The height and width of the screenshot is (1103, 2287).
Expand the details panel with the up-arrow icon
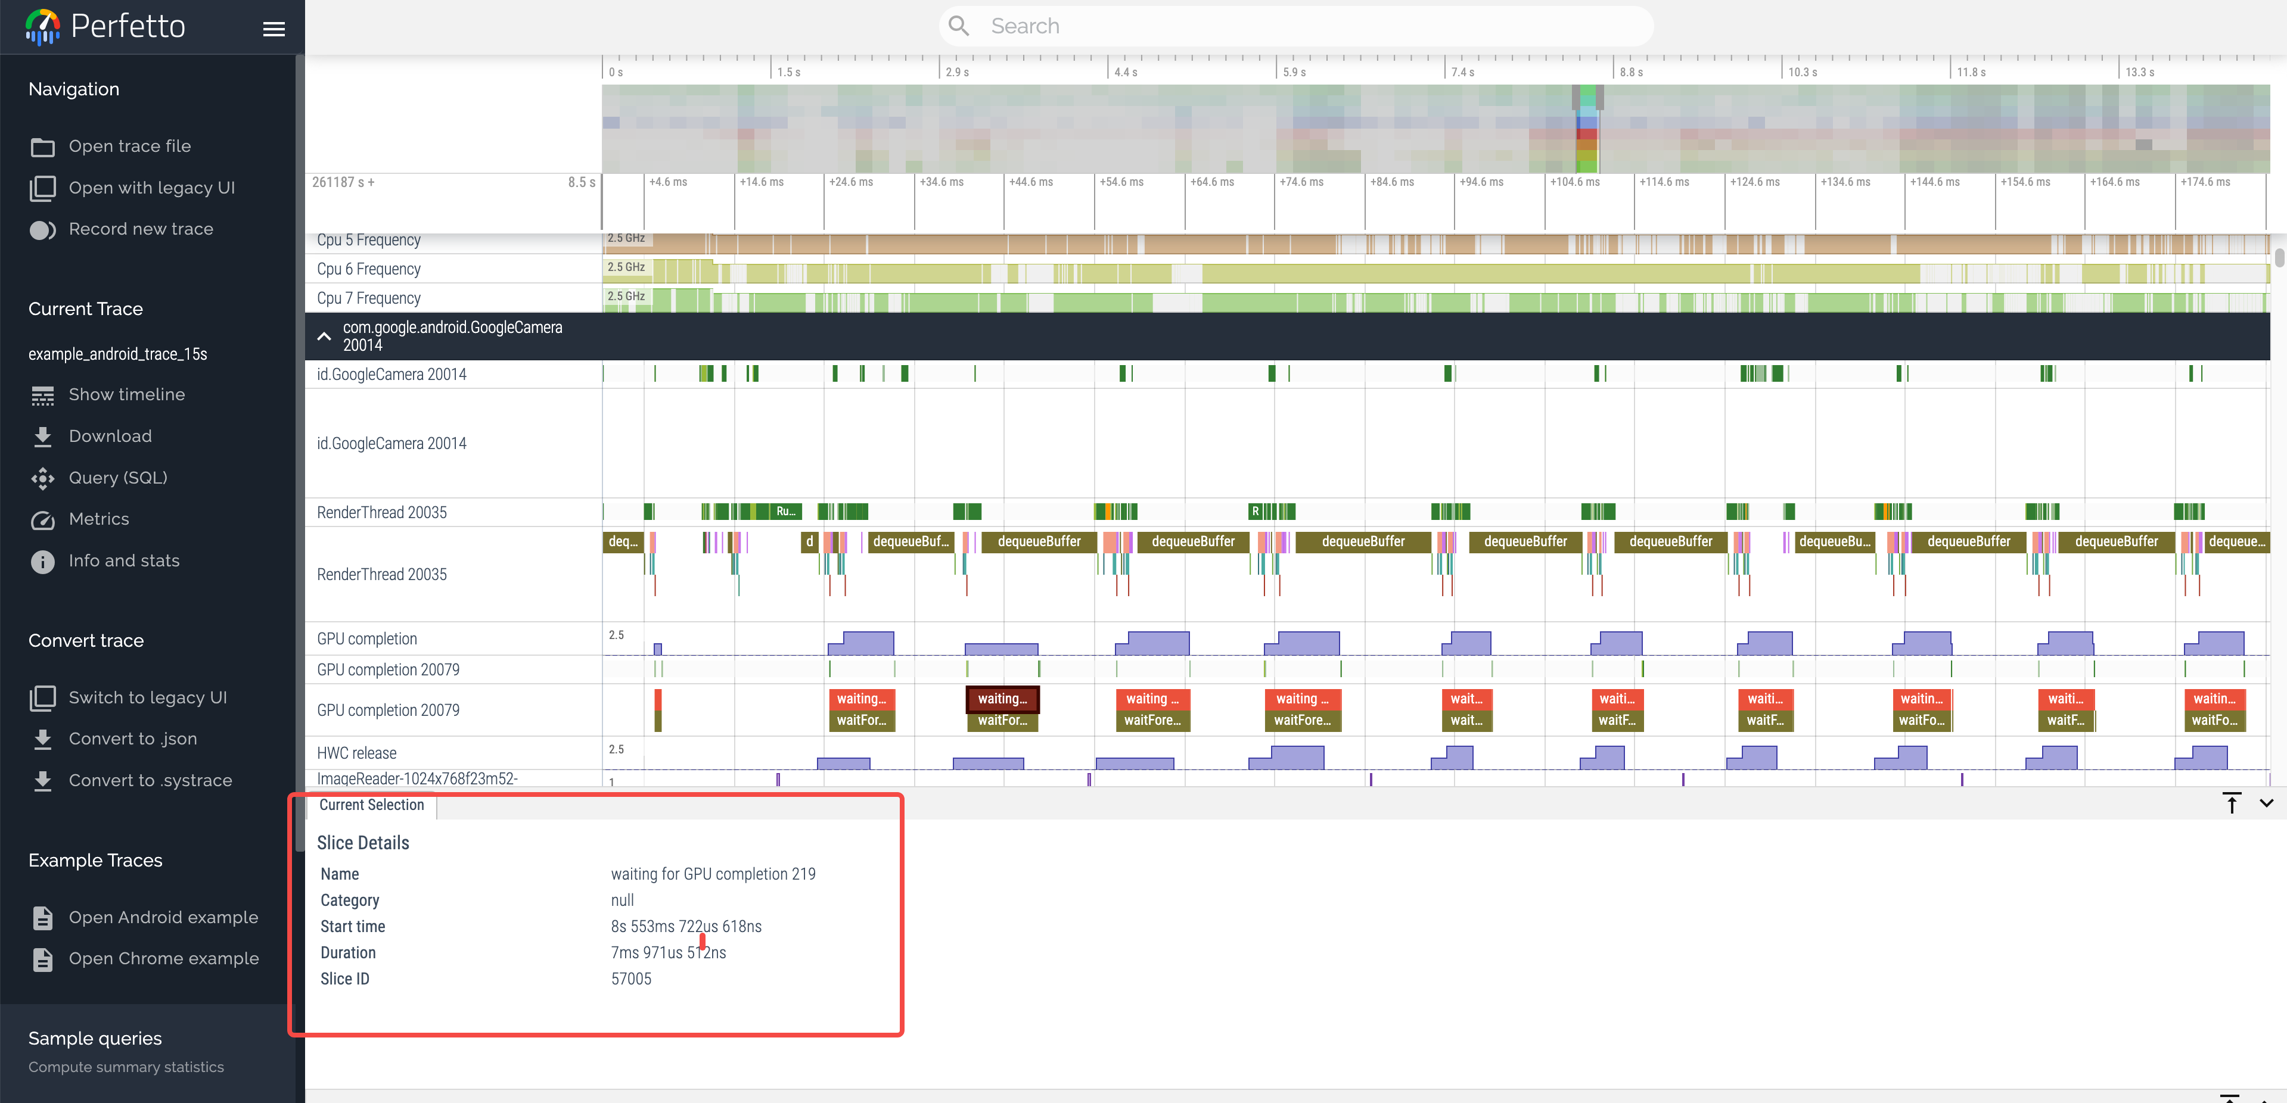coord(2232,803)
